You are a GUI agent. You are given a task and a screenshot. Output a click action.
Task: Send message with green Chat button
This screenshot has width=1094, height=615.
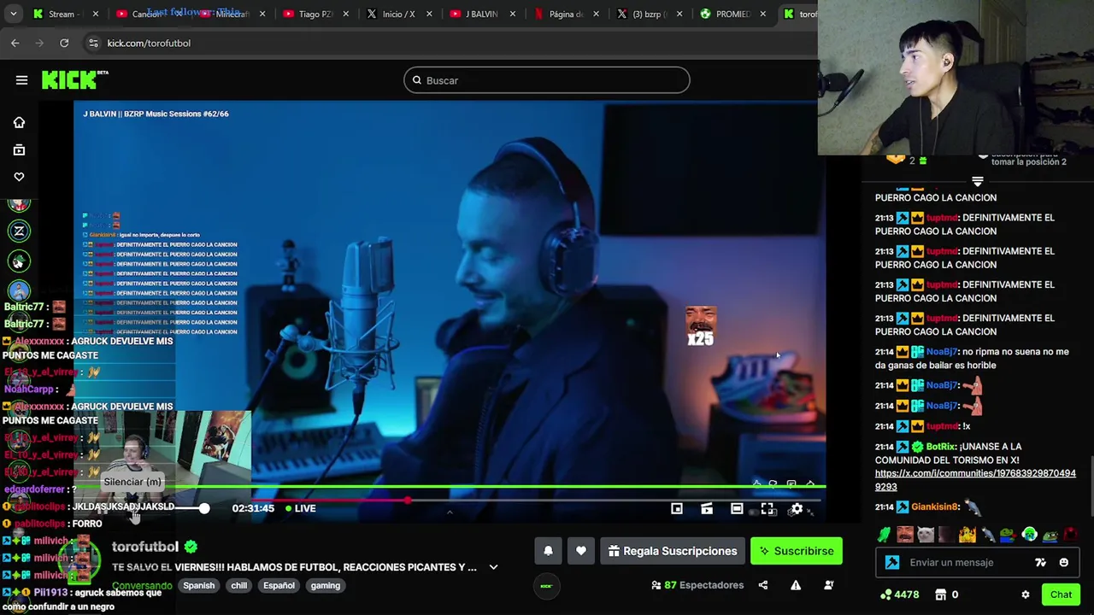pos(1061,594)
